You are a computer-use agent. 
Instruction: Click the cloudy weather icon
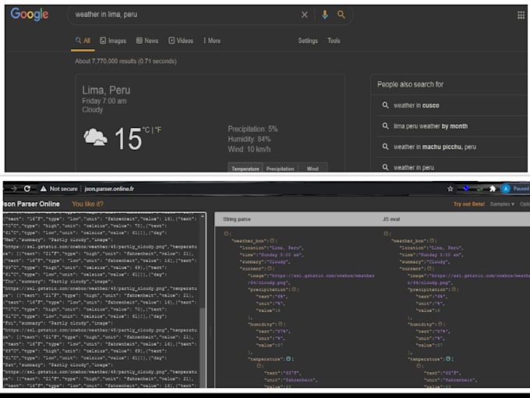point(95,137)
